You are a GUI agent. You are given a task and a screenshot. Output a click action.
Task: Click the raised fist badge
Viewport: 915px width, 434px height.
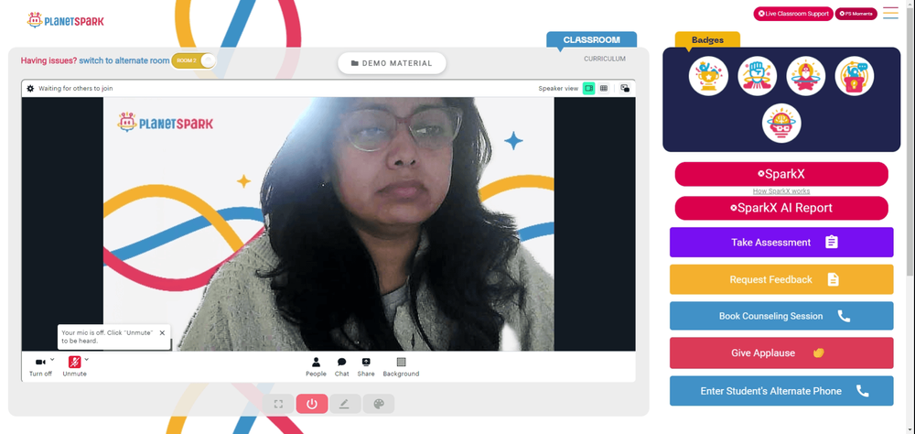[757, 76]
